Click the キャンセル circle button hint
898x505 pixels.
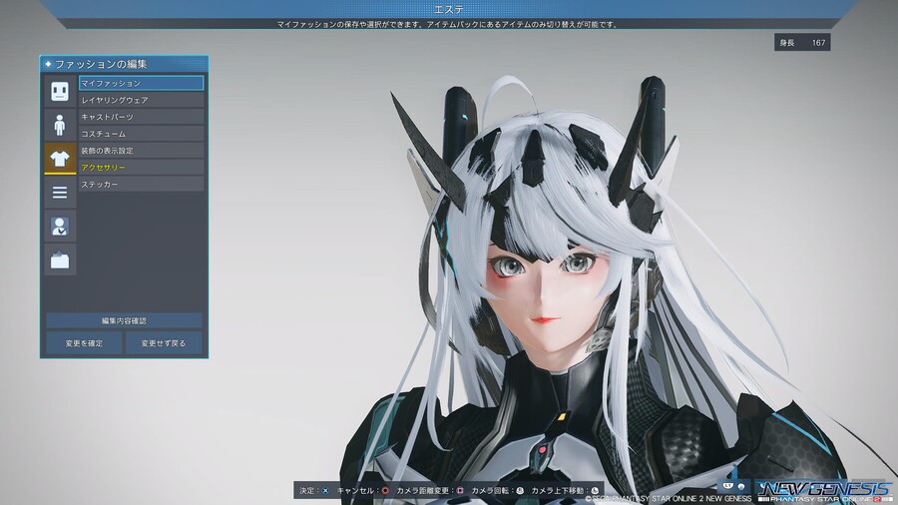click(362, 491)
